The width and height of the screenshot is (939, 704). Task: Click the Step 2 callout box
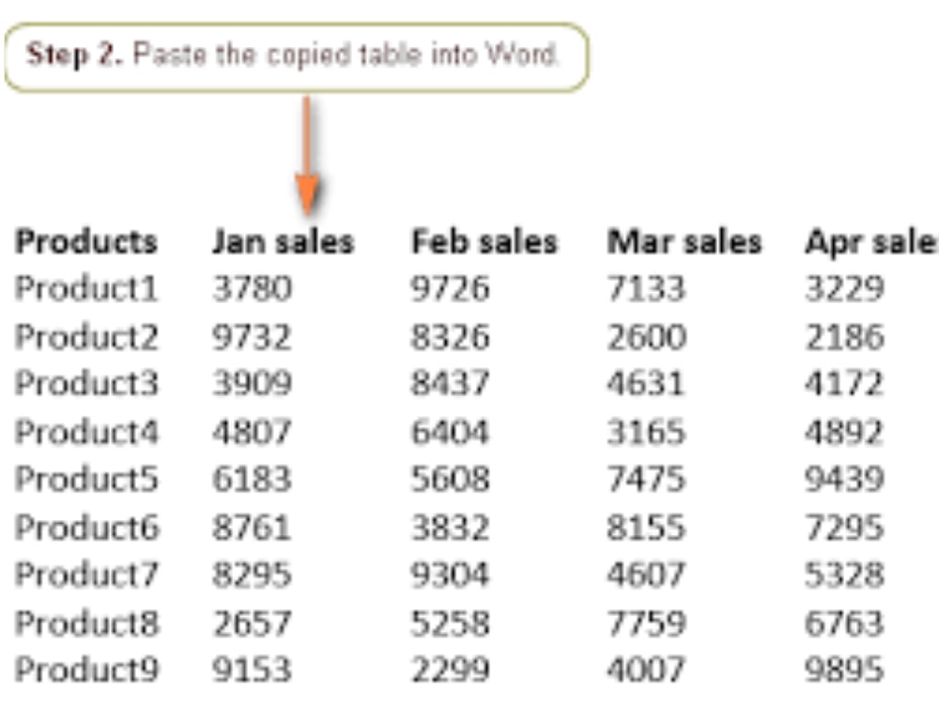[297, 57]
